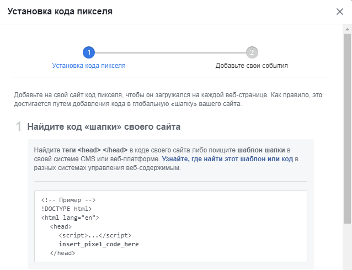Select step 2 circle in progress indicator
Viewport: 352px width, 270px height.
pyautogui.click(x=252, y=52)
